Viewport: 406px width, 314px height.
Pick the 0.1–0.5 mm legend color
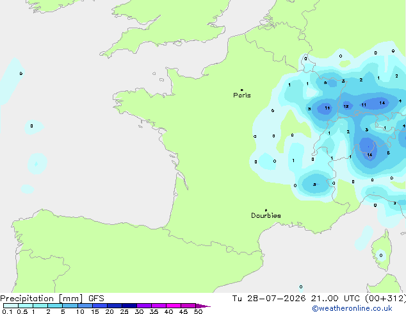(11, 306)
